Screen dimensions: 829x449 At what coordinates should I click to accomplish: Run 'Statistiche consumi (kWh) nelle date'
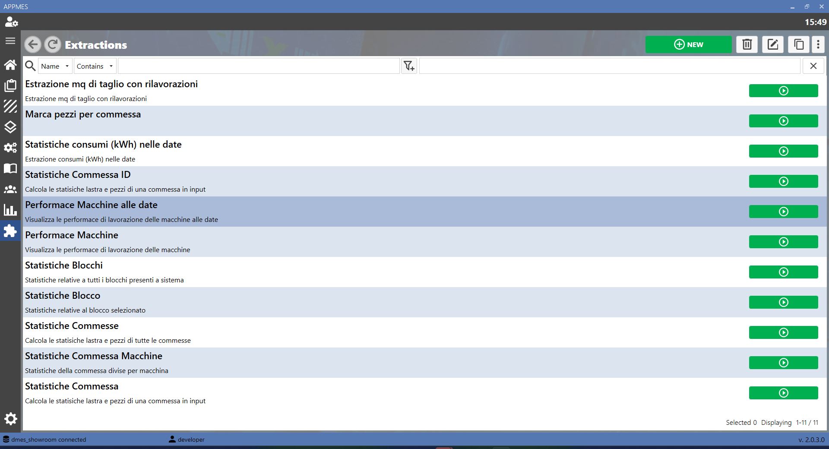(x=784, y=151)
